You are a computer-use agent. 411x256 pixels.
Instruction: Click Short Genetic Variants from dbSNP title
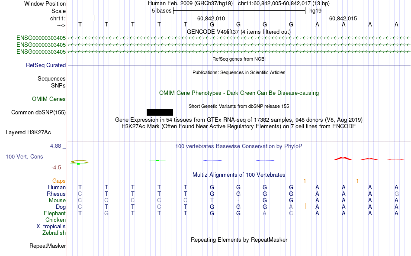pyautogui.click(x=239, y=106)
